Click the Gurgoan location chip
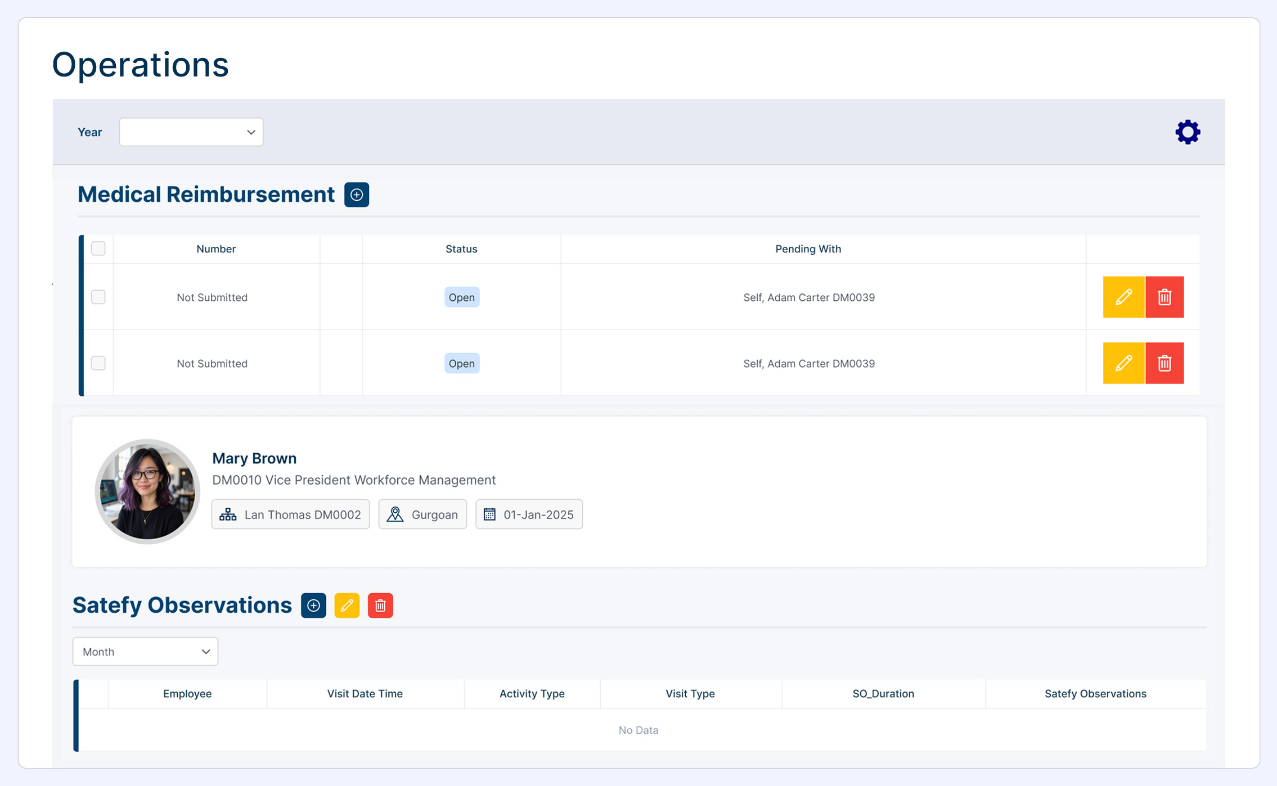Viewport: 1277px width, 786px height. (x=422, y=514)
